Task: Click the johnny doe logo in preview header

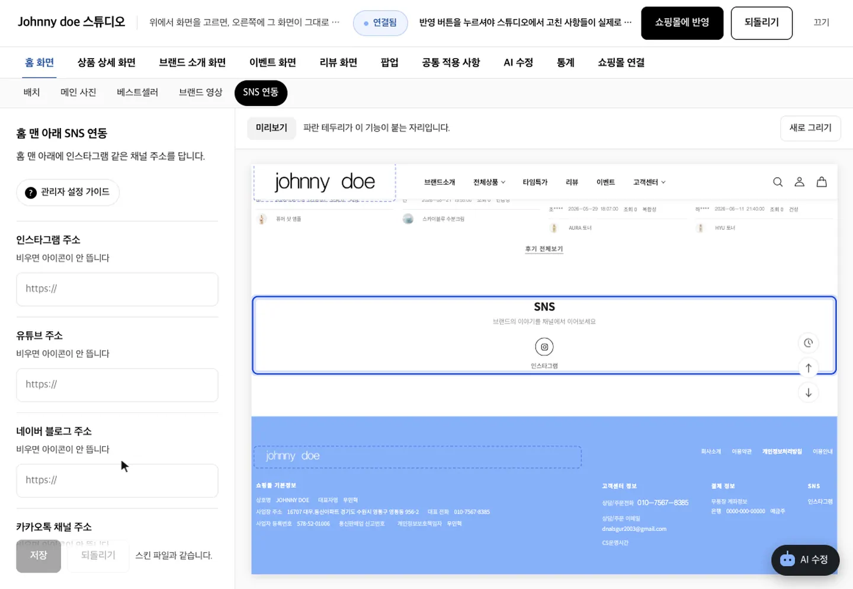Action: (325, 182)
